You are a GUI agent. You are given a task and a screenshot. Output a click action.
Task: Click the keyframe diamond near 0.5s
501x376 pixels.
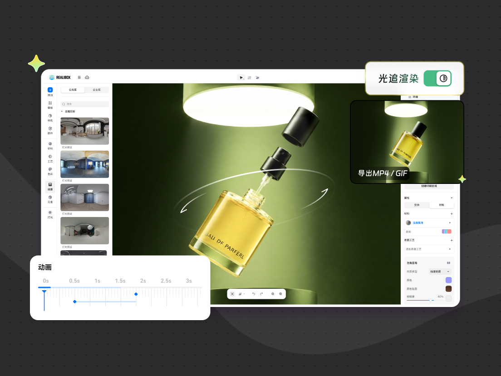(75, 302)
